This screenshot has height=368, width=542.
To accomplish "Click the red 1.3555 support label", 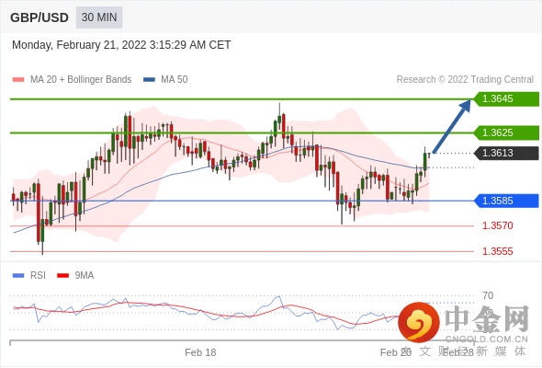I will point(497,251).
